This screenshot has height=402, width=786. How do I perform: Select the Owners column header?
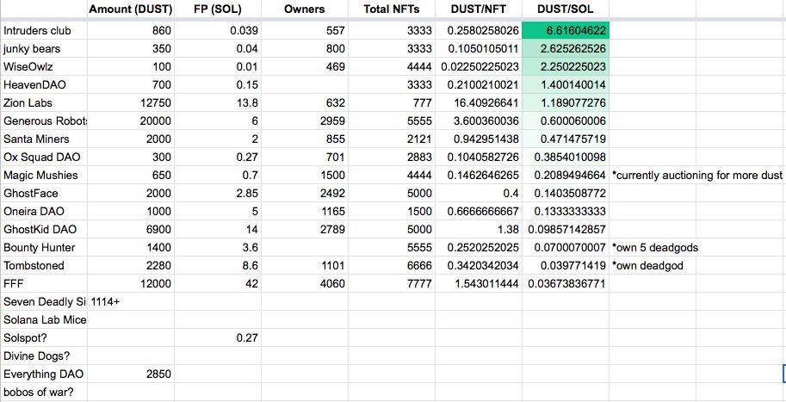(x=304, y=9)
